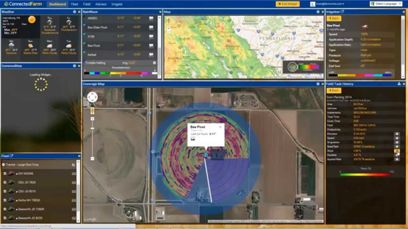Open details icon for DH MX340 tractor
The height and width of the screenshot is (229, 408).
coord(74,174)
